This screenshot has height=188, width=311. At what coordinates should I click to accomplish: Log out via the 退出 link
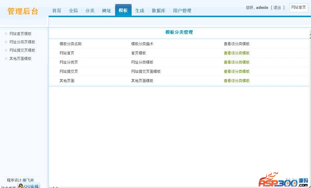pyautogui.click(x=277, y=8)
